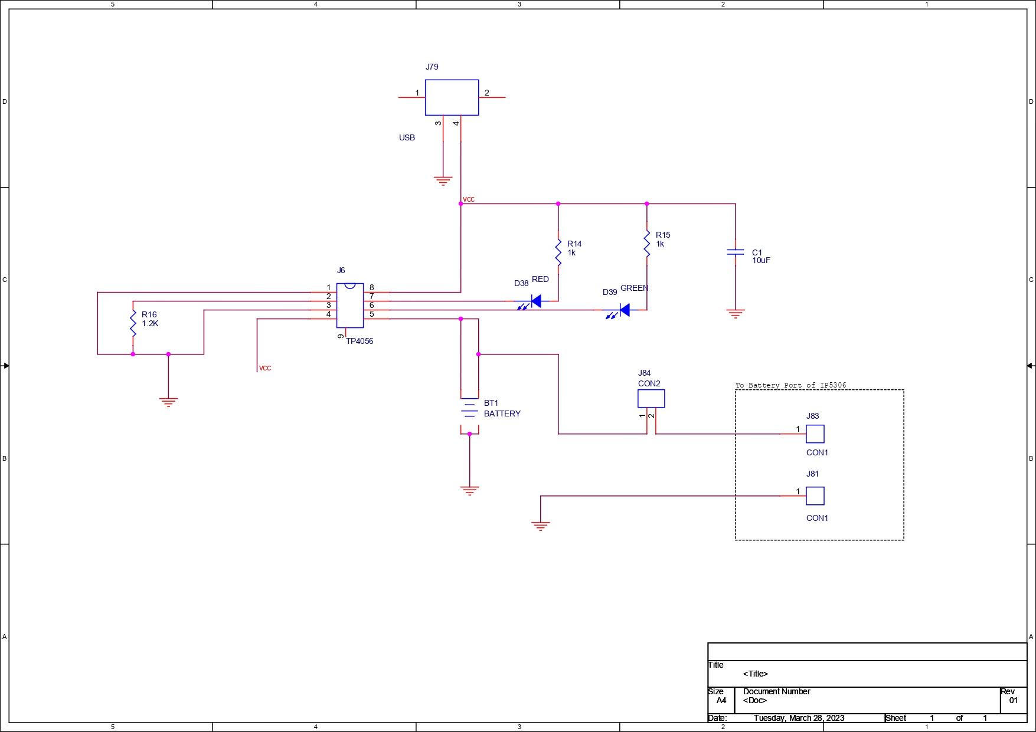Viewport: 1036px width, 732px height.
Task: Select the D39 green LED symbol
Action: coord(619,311)
